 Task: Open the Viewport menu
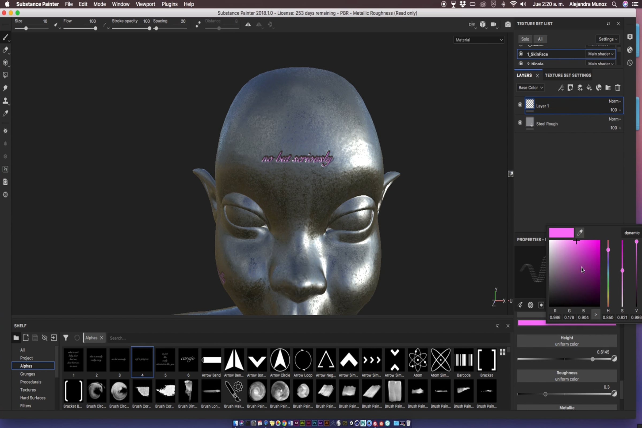point(145,4)
